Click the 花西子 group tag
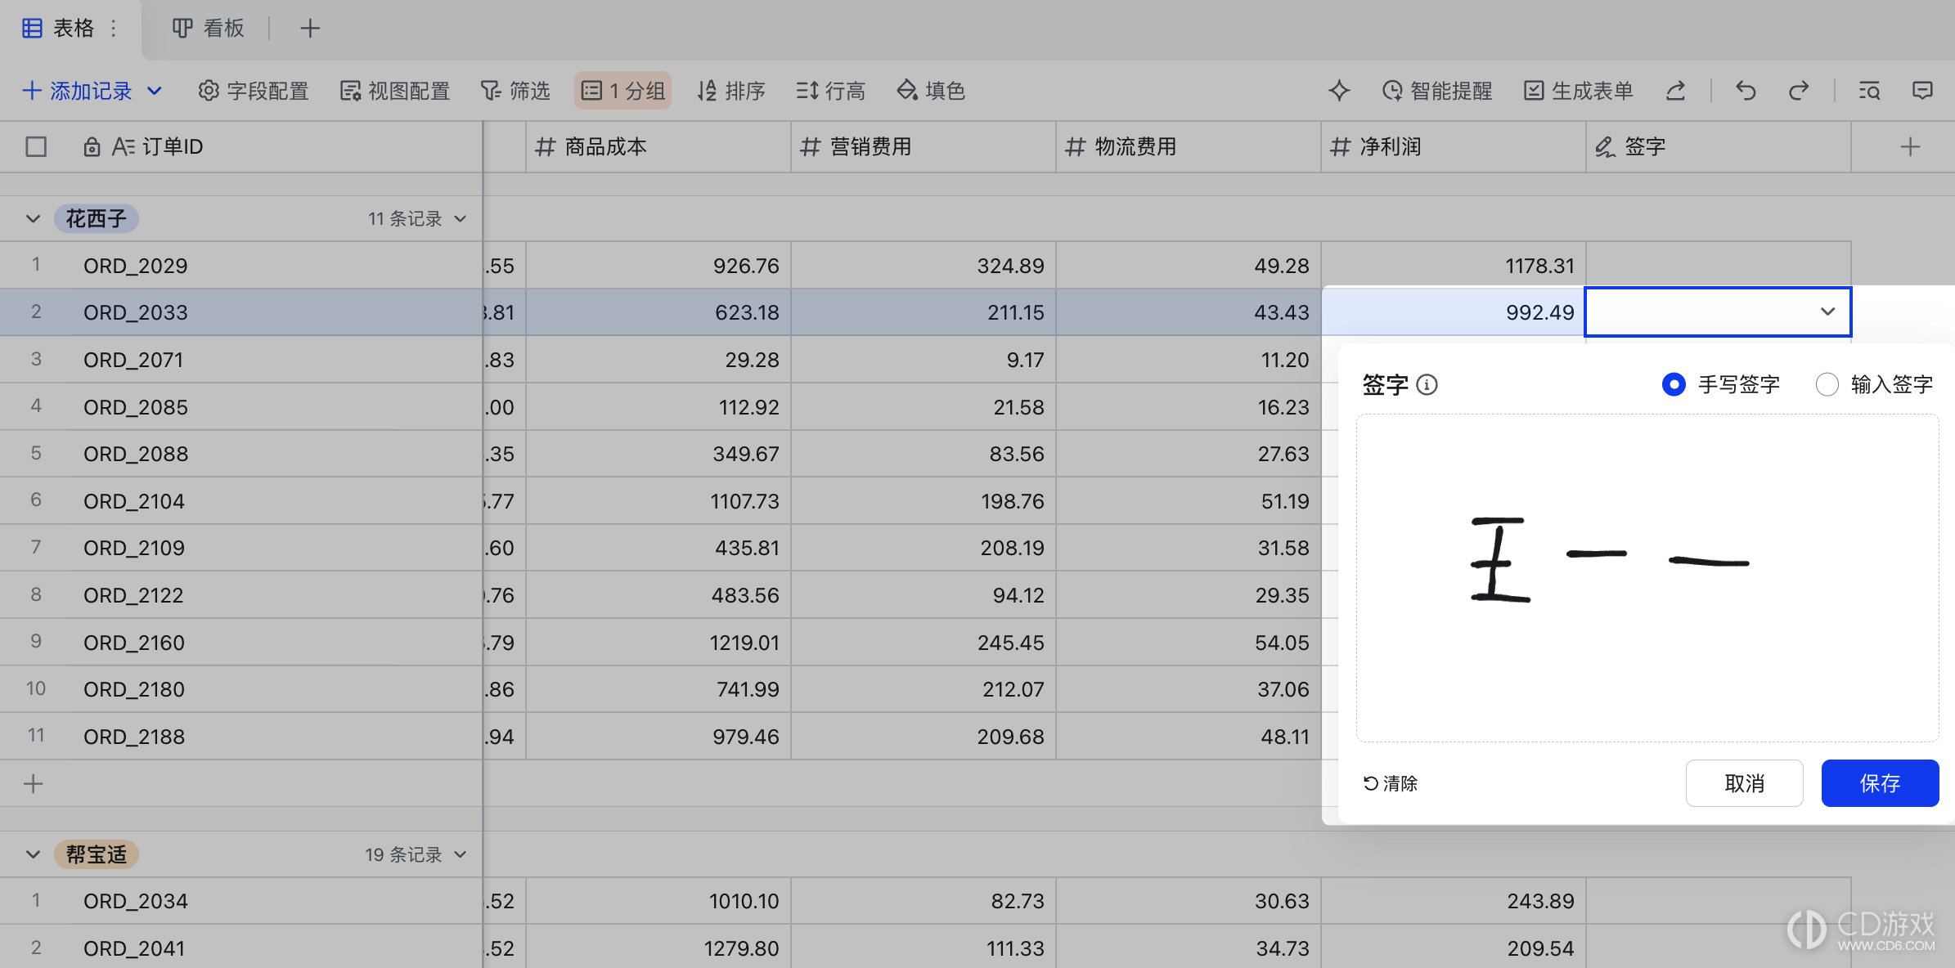The image size is (1955, 968). 97,219
